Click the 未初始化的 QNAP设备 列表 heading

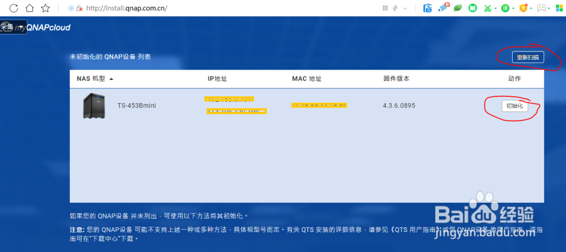pyautogui.click(x=110, y=57)
